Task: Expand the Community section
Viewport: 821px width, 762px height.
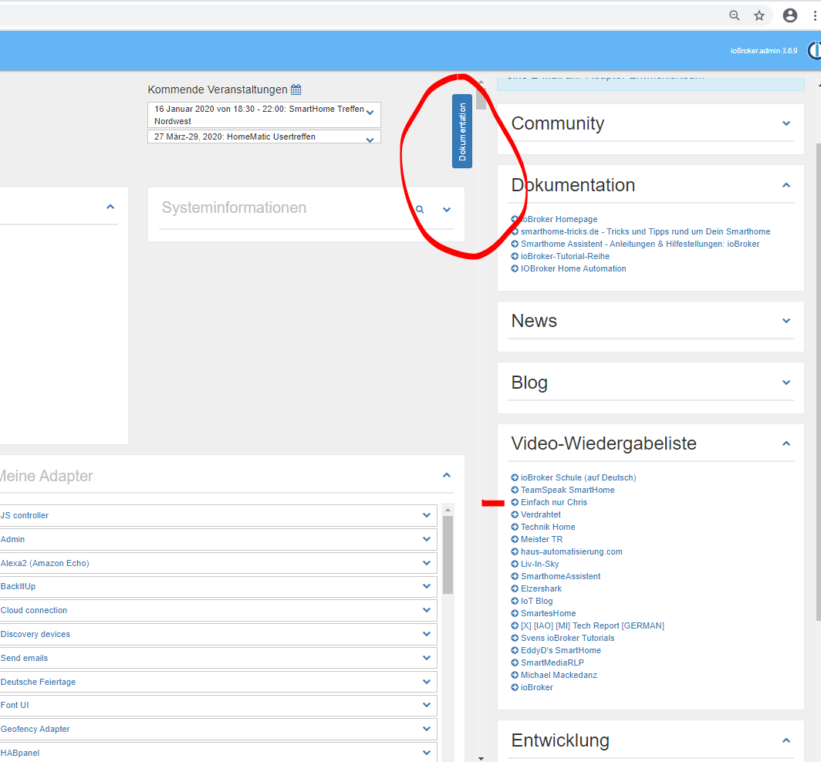Action: pyautogui.click(x=786, y=123)
